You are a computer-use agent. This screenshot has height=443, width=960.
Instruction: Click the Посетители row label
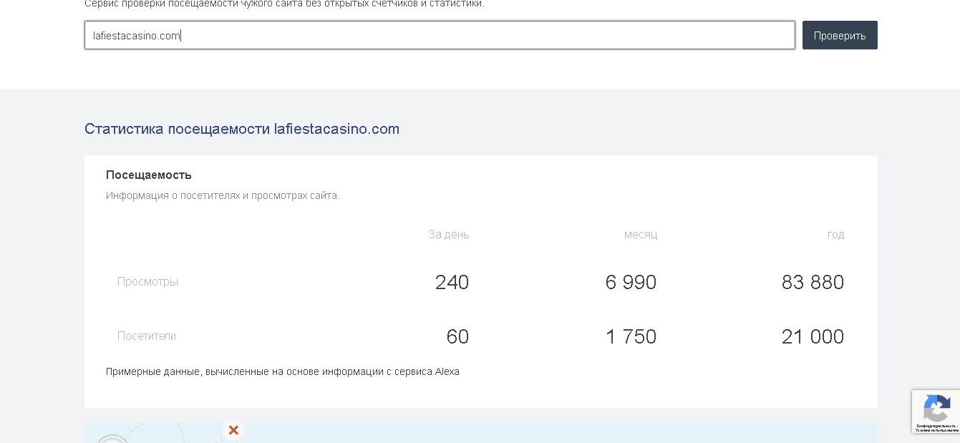click(147, 336)
